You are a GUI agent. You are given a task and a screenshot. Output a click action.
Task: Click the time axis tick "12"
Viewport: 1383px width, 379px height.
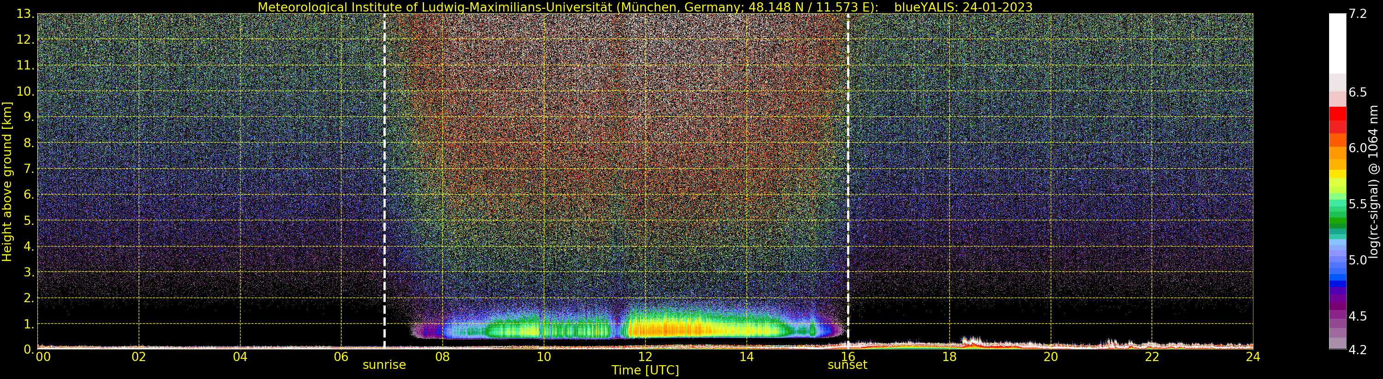[x=645, y=356]
